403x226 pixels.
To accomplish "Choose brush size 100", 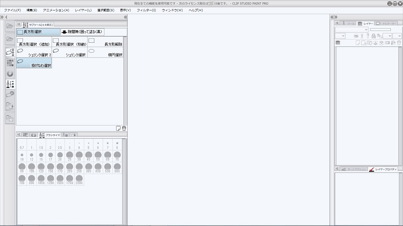I will click(31, 168).
